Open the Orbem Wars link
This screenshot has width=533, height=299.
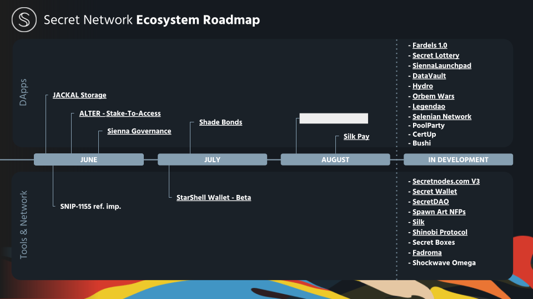(434, 96)
